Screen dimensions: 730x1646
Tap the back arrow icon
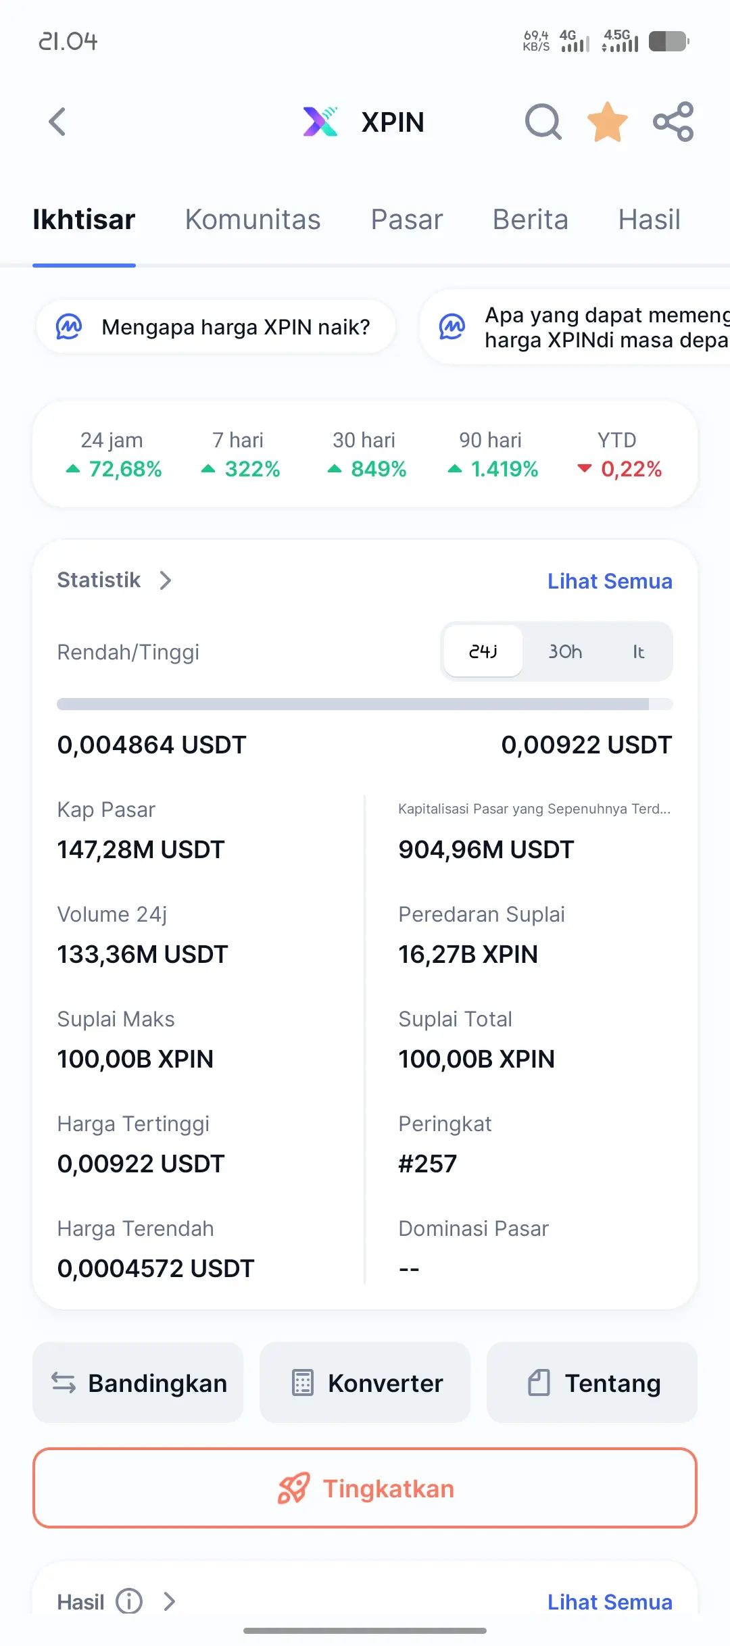57,122
